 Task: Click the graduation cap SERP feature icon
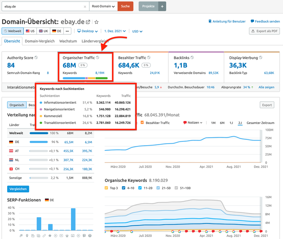pos(21,236)
